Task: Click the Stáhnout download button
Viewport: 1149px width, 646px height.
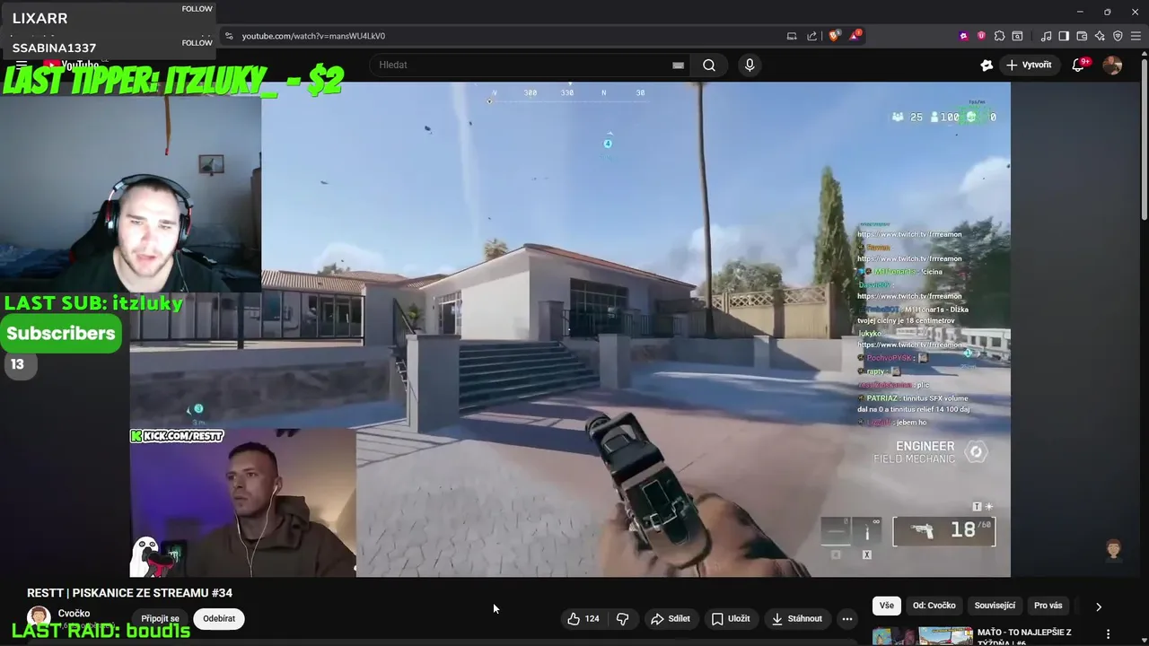Action: click(797, 618)
